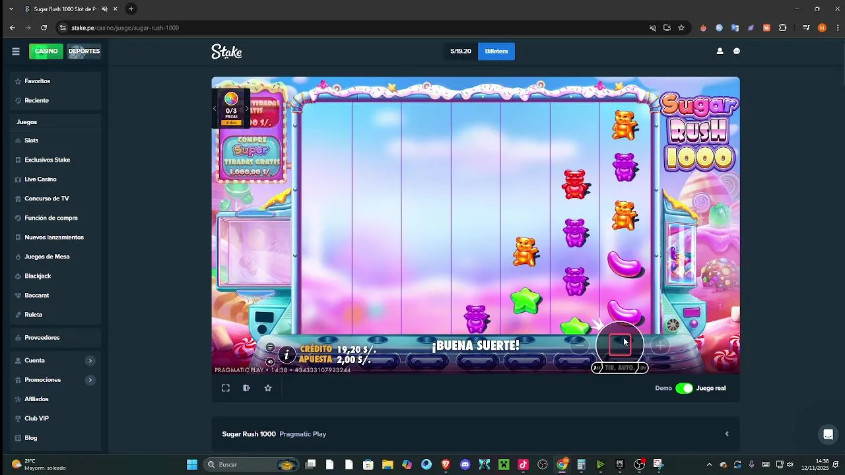Open Proveedores in the sidebar
Screen dimensions: 845x475
click(56, 338)
